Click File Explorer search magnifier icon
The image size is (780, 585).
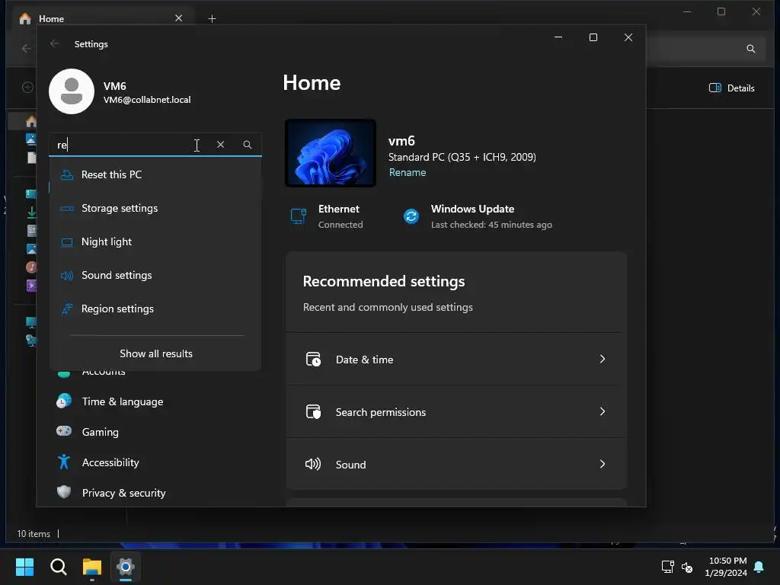[x=750, y=49]
